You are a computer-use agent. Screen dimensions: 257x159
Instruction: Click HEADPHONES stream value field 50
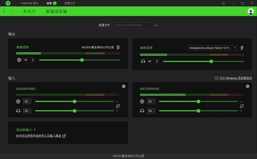click(x=27, y=102)
